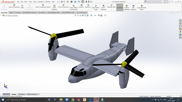Screen dimensions: 182x102
Task: Open Design Library task pane tab
Action: click(180, 24)
